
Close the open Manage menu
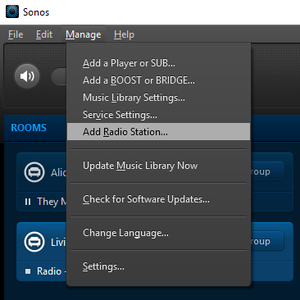(84, 34)
